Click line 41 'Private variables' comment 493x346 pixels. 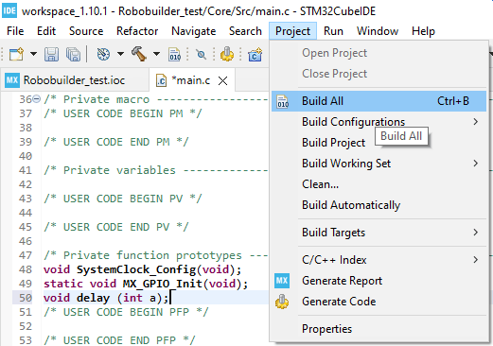tap(156, 170)
